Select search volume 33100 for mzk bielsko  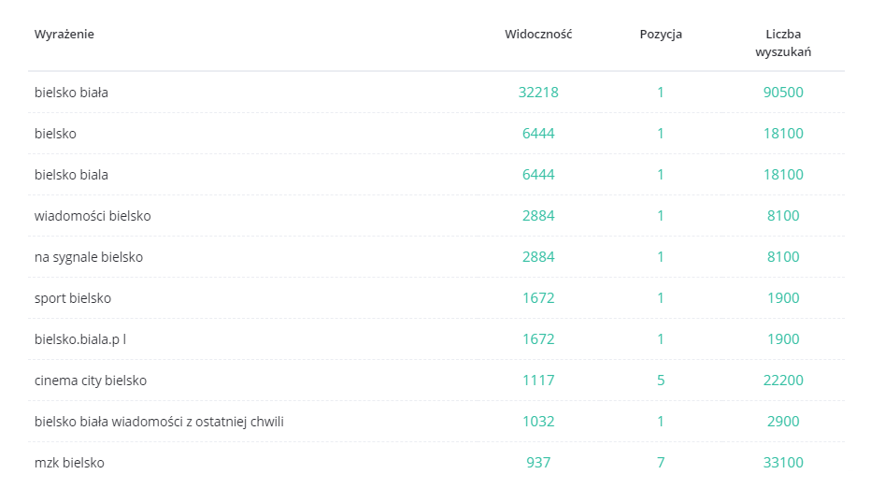pos(783,463)
